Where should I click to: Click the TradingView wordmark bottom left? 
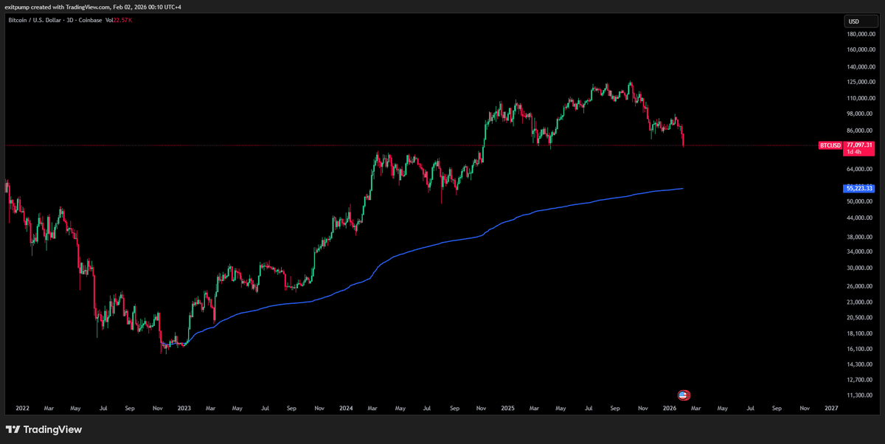52,429
